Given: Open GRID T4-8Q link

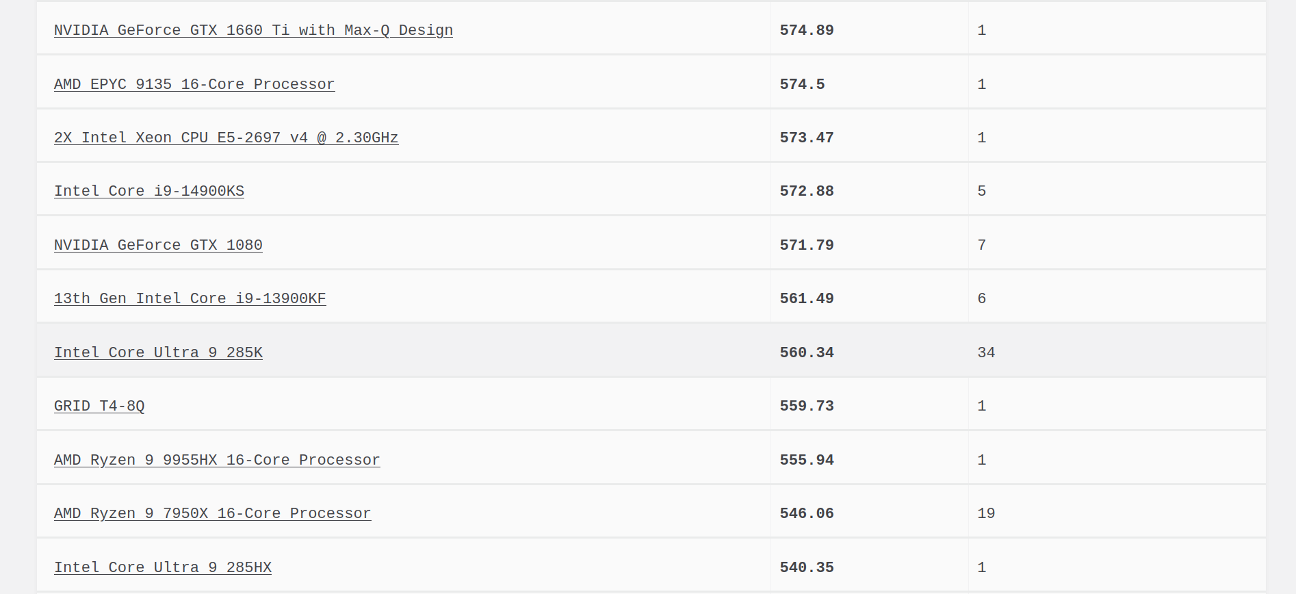Looking at the screenshot, I should [99, 406].
